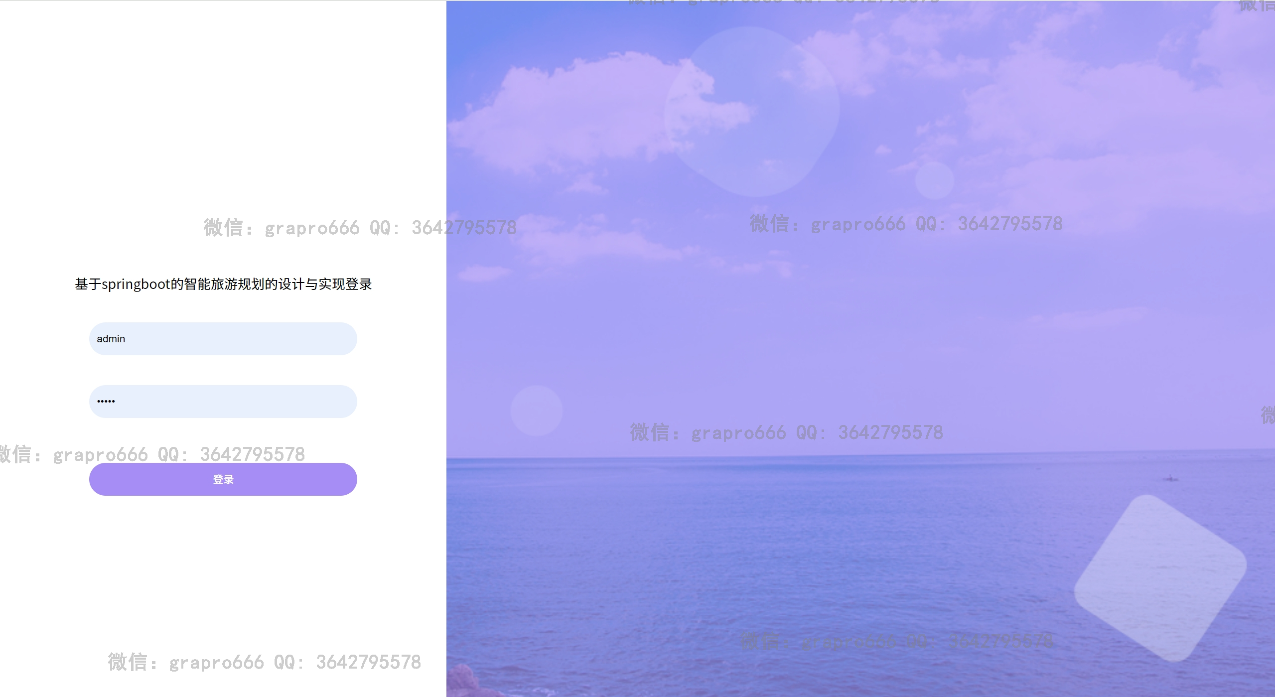Click the large translucent blob shape

tap(752, 112)
